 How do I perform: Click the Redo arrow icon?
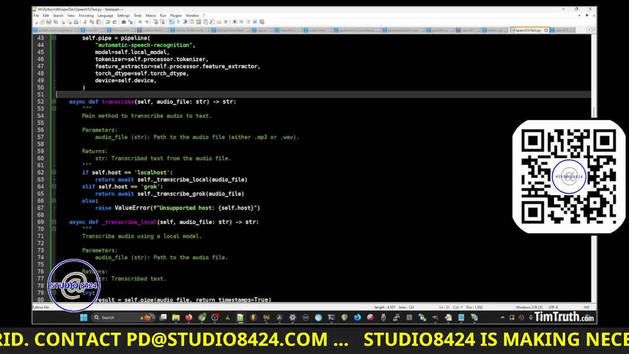[x=114, y=22]
